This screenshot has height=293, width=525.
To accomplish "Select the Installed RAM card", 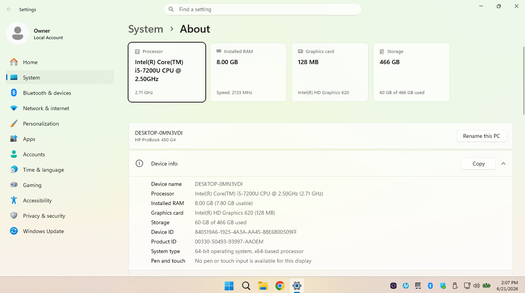I will point(248,72).
